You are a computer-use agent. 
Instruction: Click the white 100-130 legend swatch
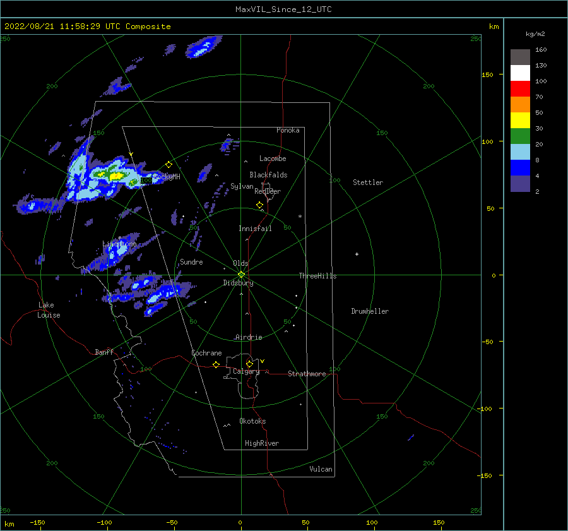[x=520, y=73]
